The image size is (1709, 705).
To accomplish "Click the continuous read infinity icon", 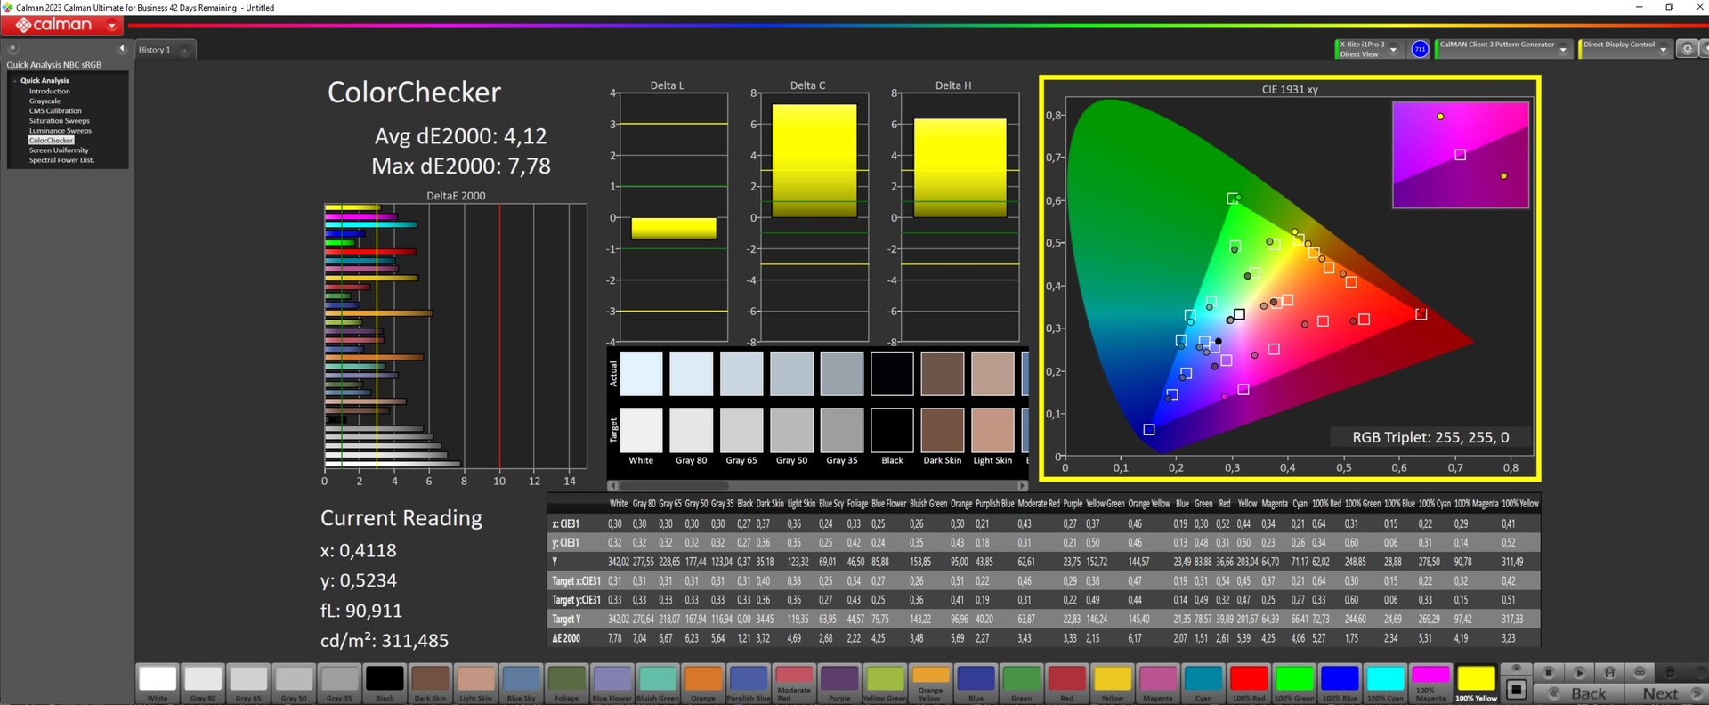I will point(1640,673).
